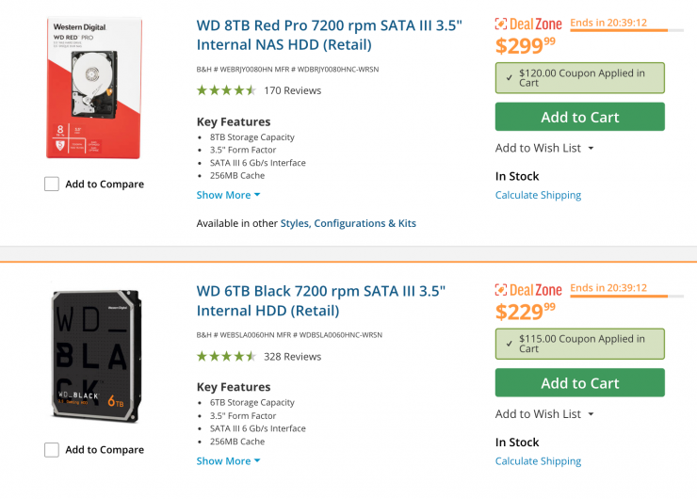Calculate Shipping for WD Red Pro
This screenshot has height=499, width=697.
538,195
